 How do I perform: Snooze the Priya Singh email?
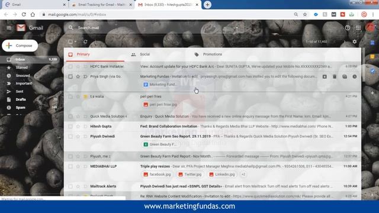[355, 76]
